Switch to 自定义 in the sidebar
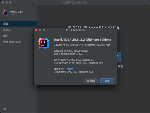150x113 pixels. tap(18, 30)
